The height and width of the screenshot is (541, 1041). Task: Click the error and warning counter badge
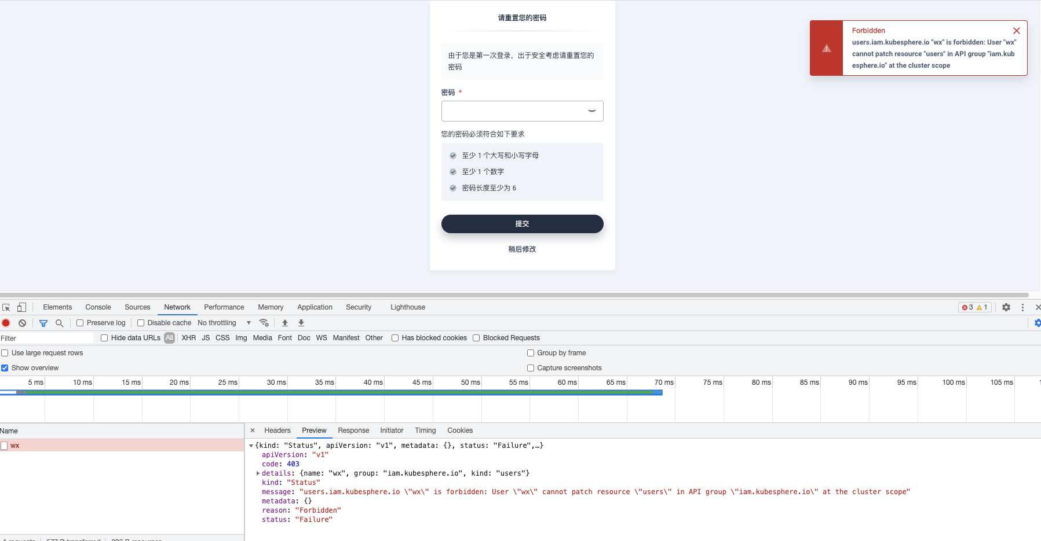[x=975, y=307]
